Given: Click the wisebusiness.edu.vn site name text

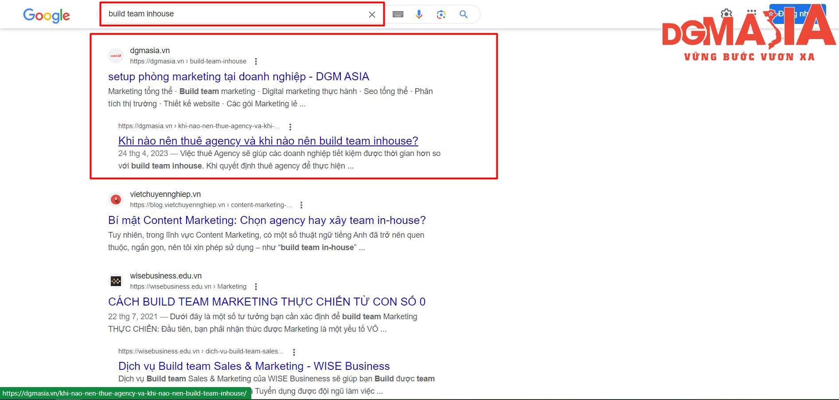Looking at the screenshot, I should pos(166,276).
